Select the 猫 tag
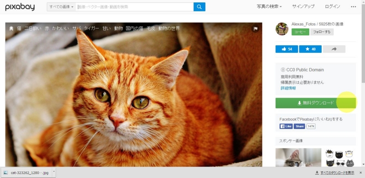 (x=19, y=28)
